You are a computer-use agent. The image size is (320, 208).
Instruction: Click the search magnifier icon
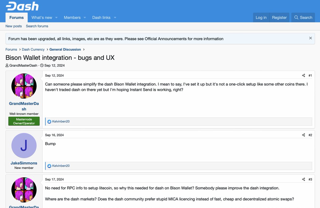coord(296,17)
